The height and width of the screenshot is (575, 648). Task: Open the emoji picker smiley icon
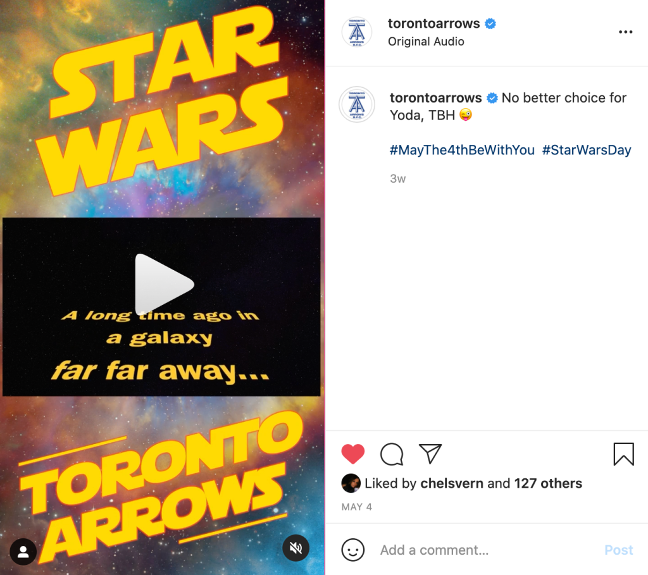pos(353,550)
